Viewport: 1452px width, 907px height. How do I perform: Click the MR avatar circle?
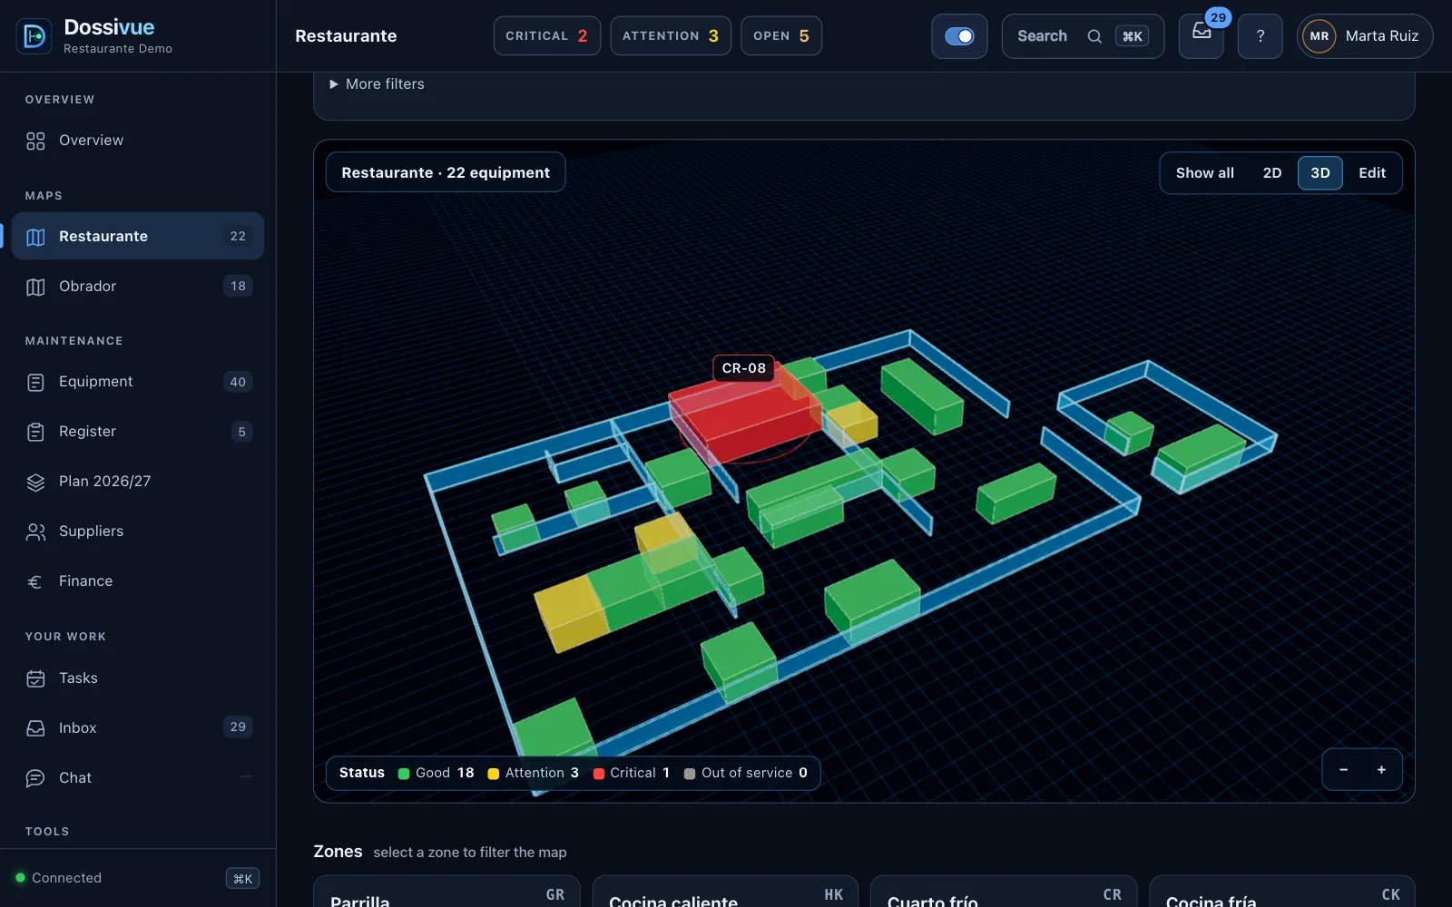(1319, 36)
